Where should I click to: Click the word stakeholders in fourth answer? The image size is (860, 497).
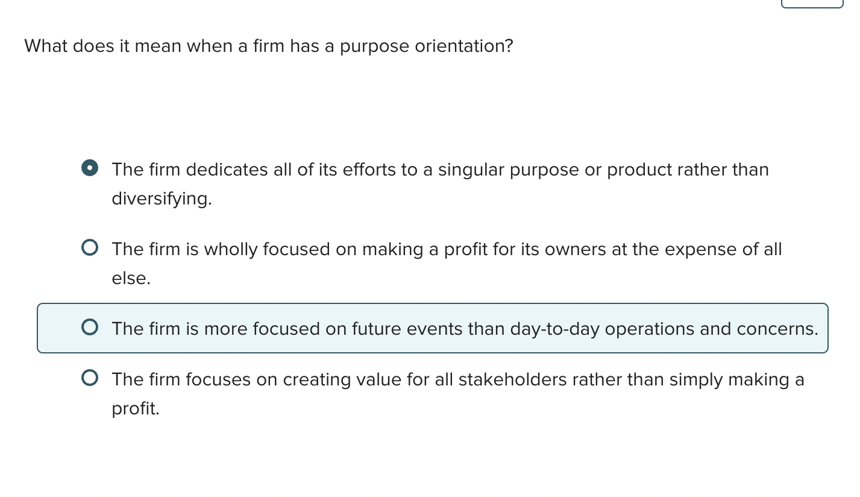click(x=512, y=379)
